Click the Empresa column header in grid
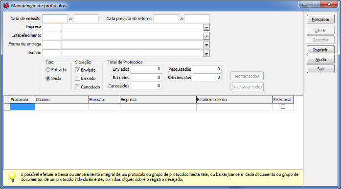Image resolution: width=341 pixels, height=189 pixels. (x=159, y=100)
